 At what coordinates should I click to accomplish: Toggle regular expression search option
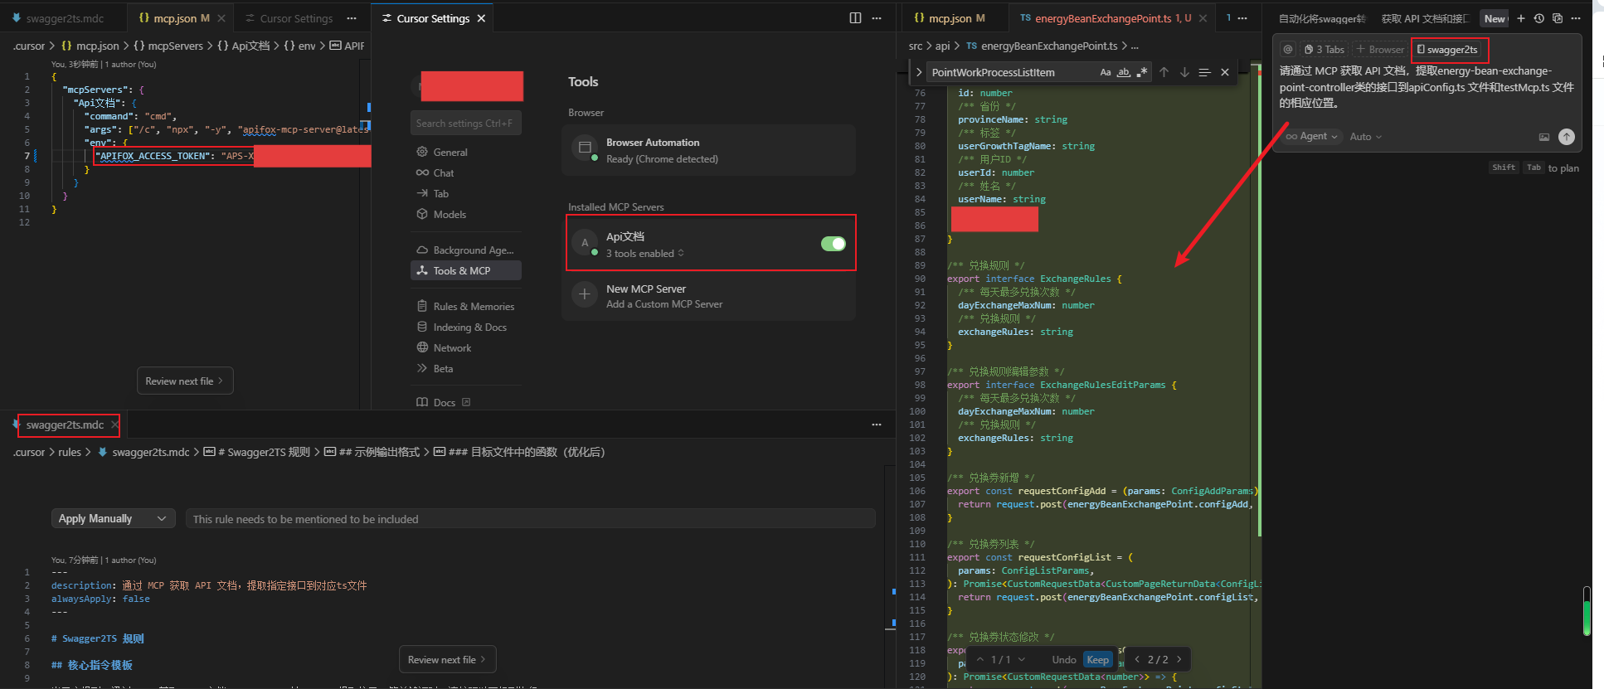pyautogui.click(x=1142, y=73)
